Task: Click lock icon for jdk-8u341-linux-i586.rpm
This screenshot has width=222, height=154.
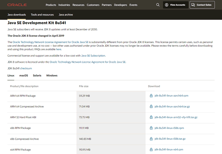Action: [151, 128]
